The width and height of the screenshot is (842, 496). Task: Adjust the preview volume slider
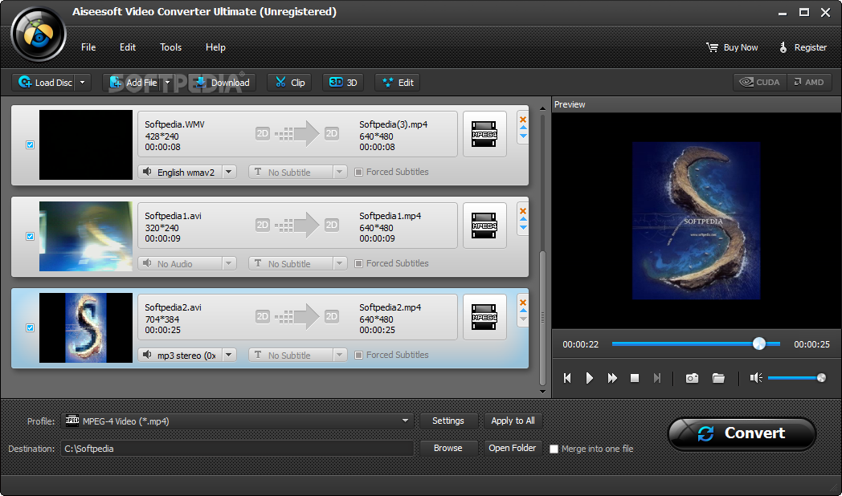tap(797, 378)
